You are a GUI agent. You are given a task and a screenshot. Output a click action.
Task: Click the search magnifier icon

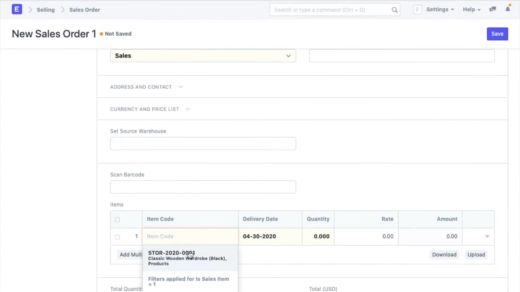click(x=394, y=9)
